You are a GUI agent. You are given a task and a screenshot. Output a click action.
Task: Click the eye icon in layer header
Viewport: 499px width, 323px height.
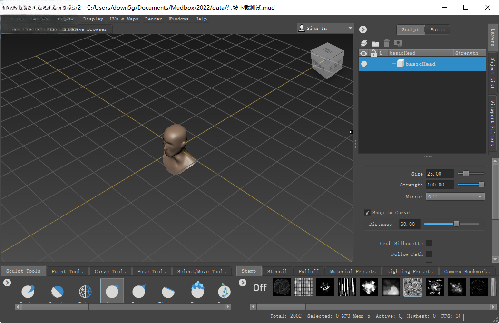click(364, 53)
